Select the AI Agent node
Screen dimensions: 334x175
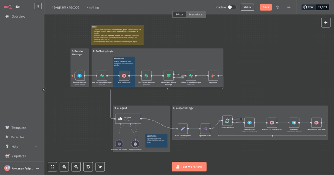coord(128,119)
